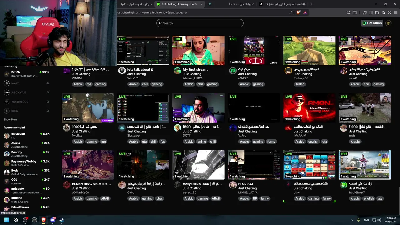Open PaymoneyWubby recommended channel
This screenshot has height=225, width=400.
click(27, 163)
